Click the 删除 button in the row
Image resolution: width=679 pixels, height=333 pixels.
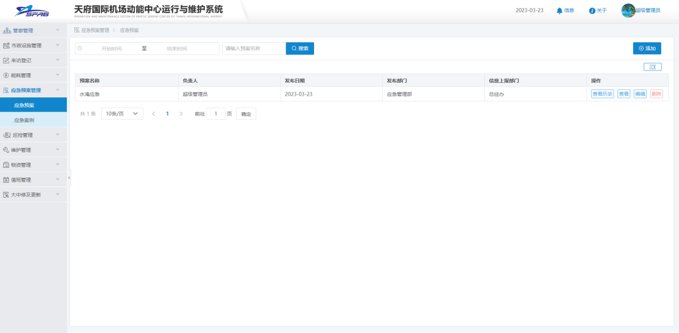pyautogui.click(x=656, y=94)
